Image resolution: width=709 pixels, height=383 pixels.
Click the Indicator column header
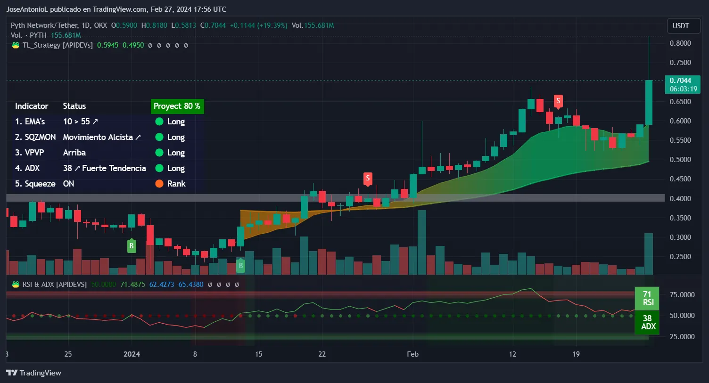pos(32,106)
